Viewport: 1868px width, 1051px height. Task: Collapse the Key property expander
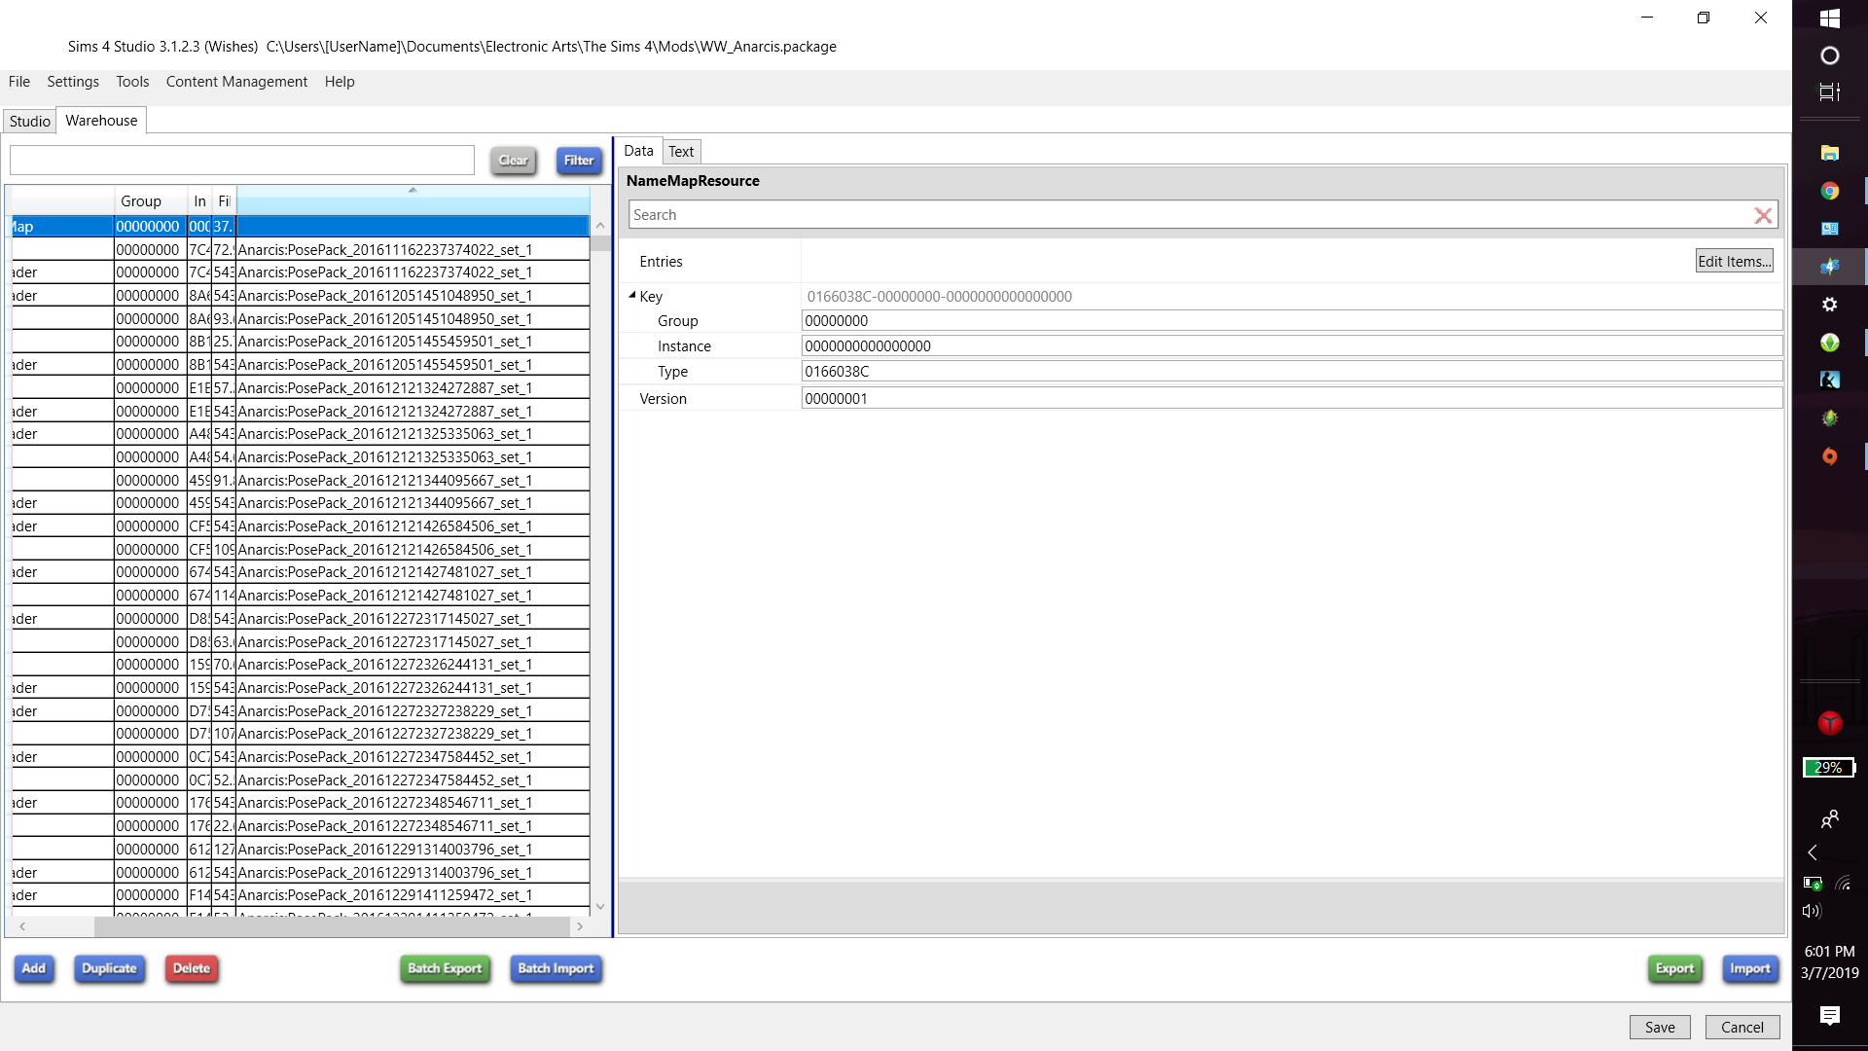[x=632, y=295]
